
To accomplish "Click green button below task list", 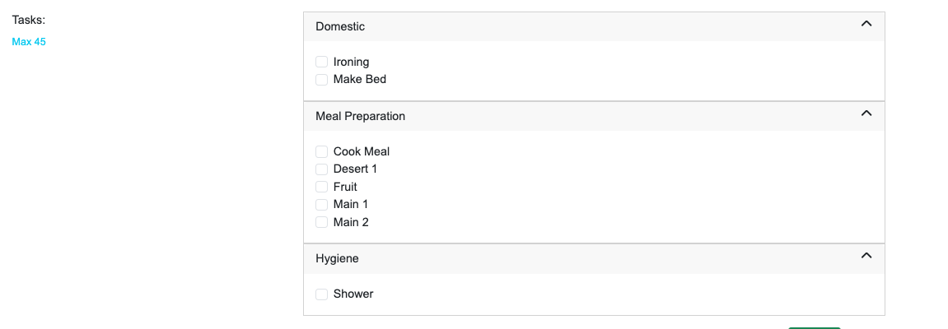I will click(814, 327).
